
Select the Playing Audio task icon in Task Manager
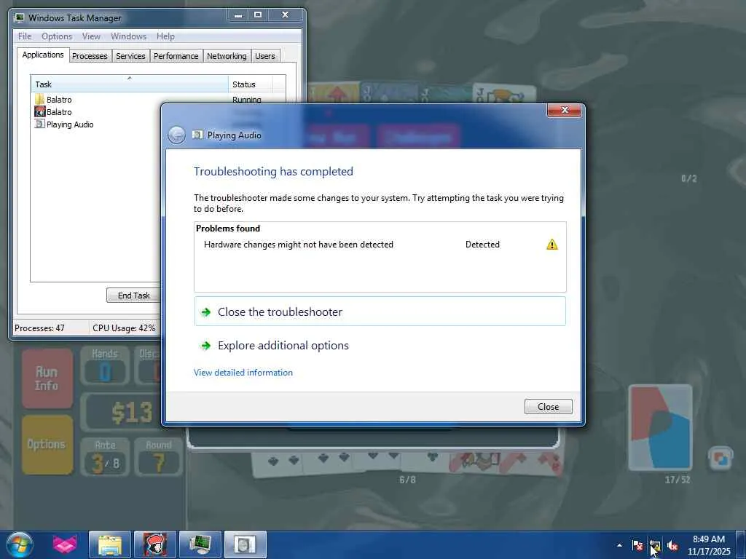pos(40,124)
